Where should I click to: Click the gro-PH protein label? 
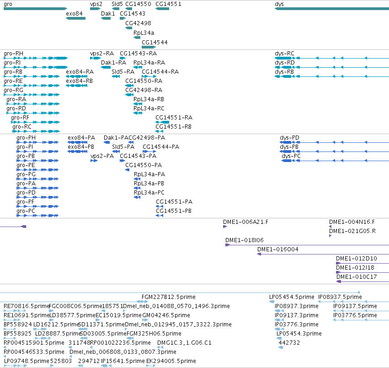click(26, 138)
